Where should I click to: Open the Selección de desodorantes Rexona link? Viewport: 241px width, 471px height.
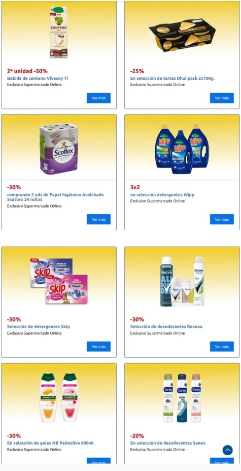coord(166,327)
